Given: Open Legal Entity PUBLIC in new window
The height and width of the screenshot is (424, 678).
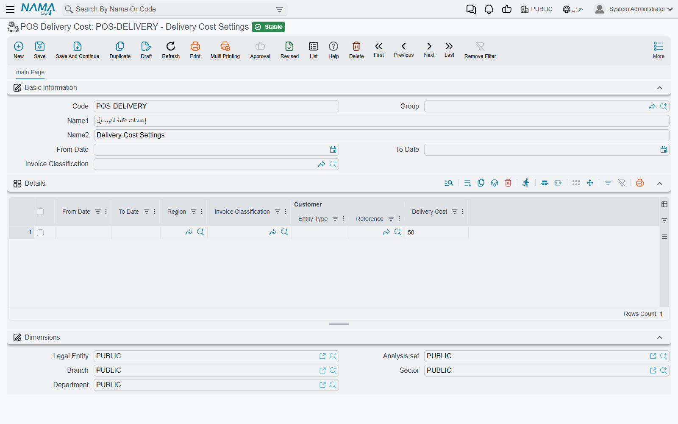Looking at the screenshot, I should pos(322,356).
